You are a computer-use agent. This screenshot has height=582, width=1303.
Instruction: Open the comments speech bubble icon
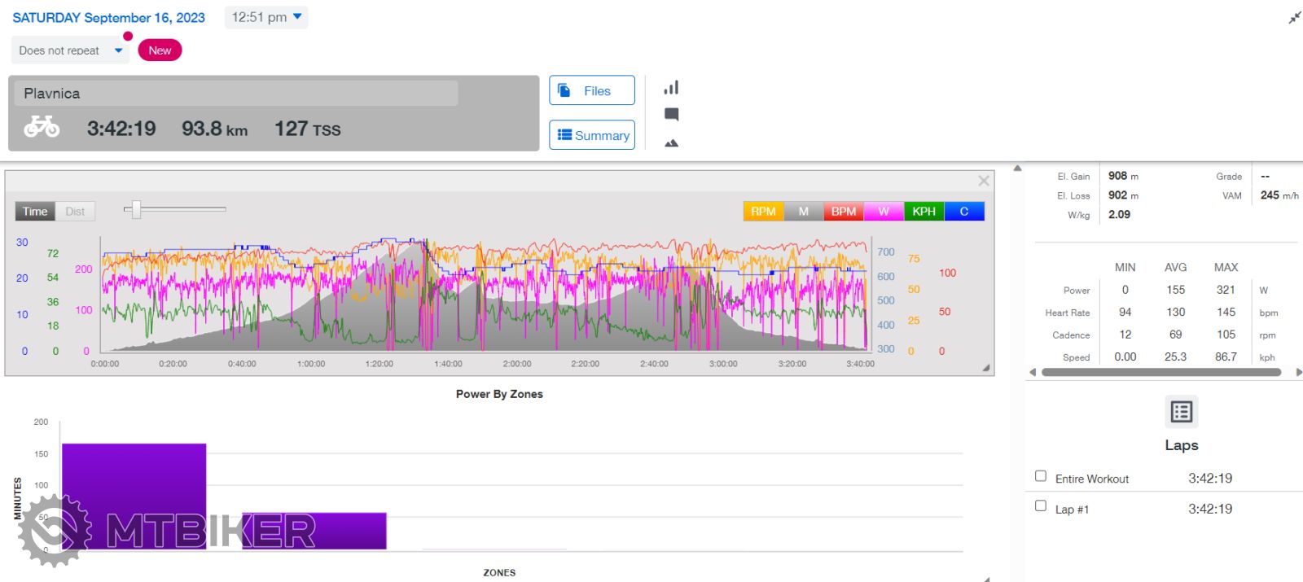(x=671, y=115)
